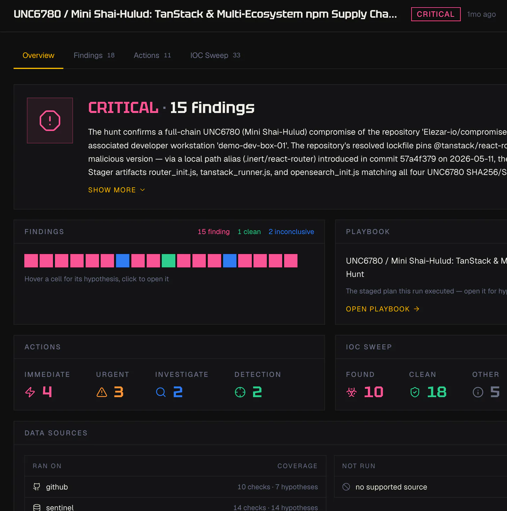
Task: Click the CRITICAL severity badge in header
Action: tap(436, 14)
